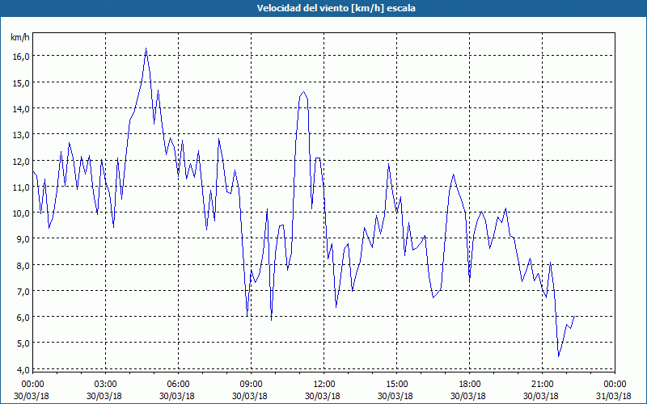Select the "6,0" y-axis value

click(23, 318)
